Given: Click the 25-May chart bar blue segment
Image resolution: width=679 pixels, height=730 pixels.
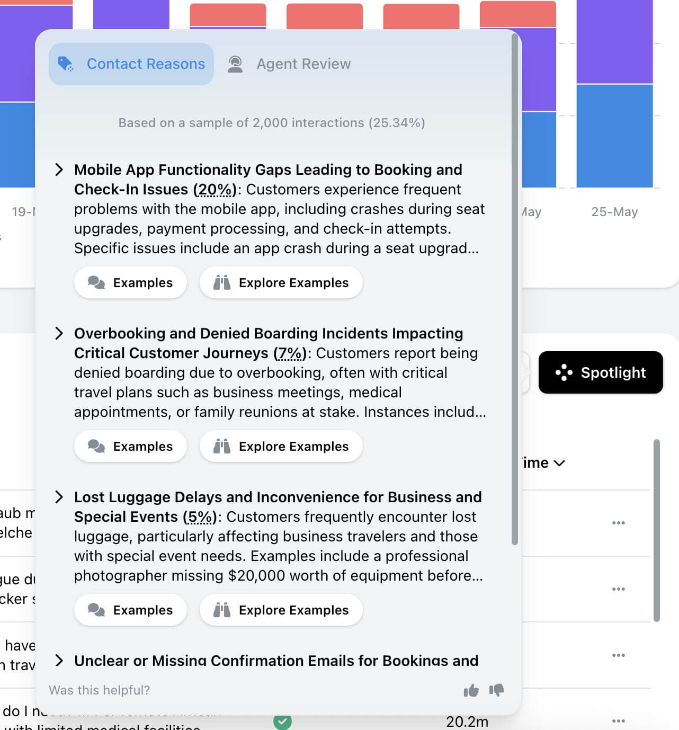Looking at the screenshot, I should tap(614, 136).
